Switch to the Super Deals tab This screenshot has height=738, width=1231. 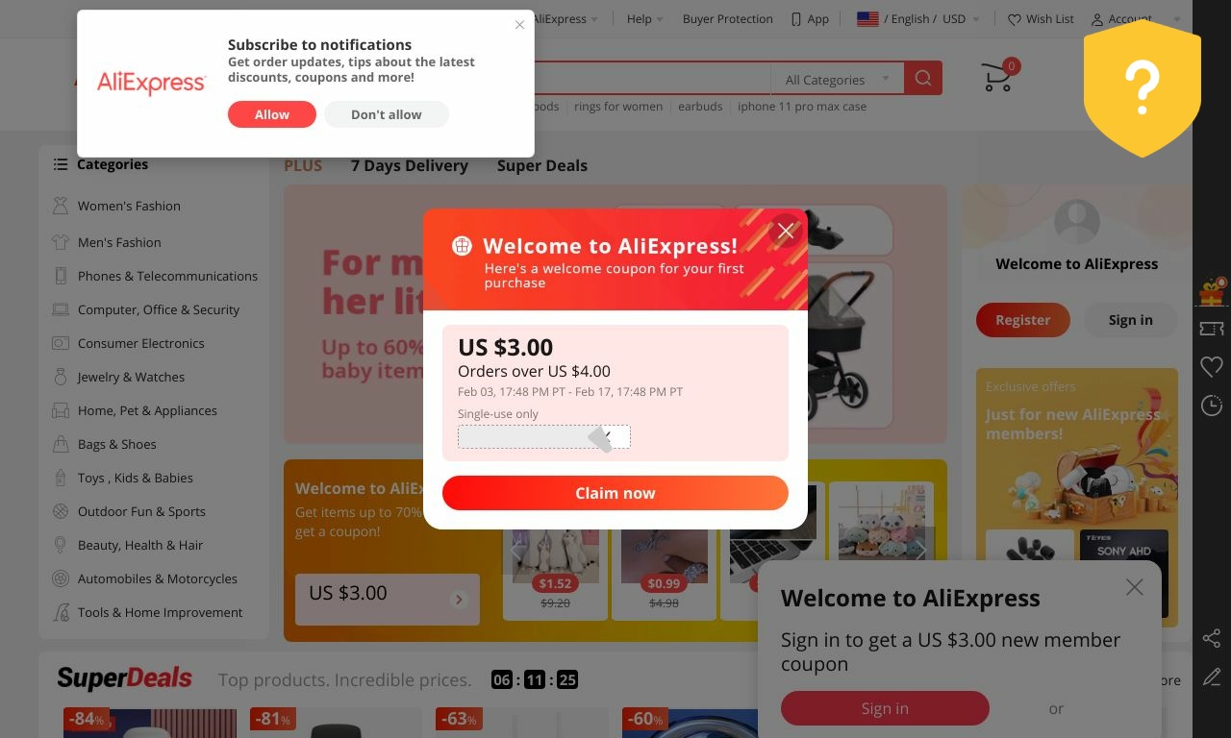(x=541, y=165)
